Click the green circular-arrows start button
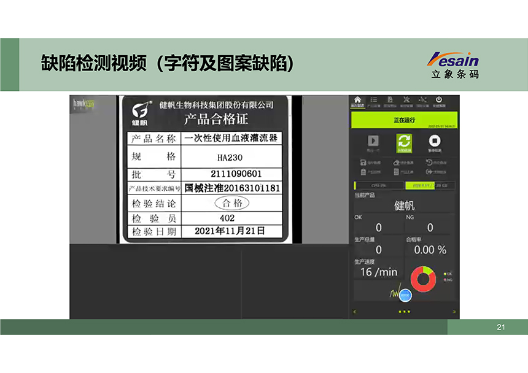Image resolution: width=528 pixels, height=373 pixels. pyautogui.click(x=404, y=143)
